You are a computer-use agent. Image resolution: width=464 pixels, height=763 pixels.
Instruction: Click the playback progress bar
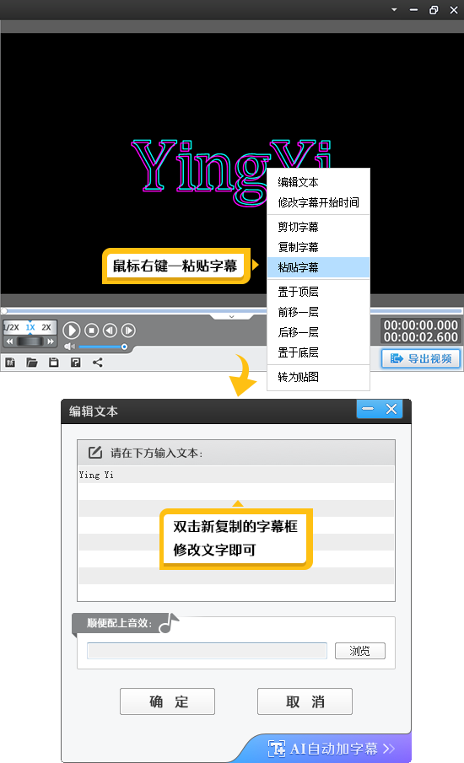232,310
